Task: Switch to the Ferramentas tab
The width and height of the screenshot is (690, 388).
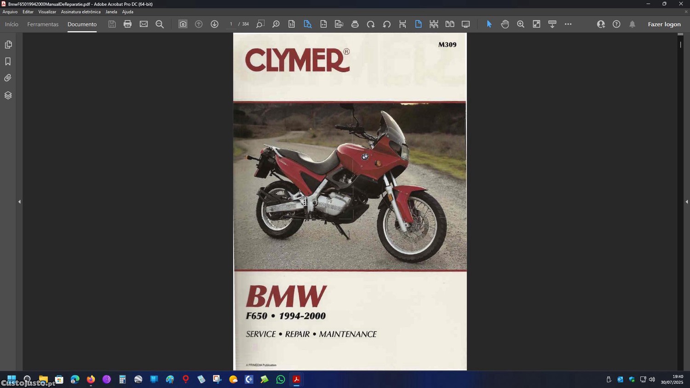Action: 43,24
